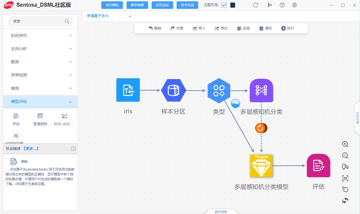Image resolution: width=360 pixels, height=214 pixels.
Task: Click the blue wave badge near 类型
Action: (x=236, y=103)
